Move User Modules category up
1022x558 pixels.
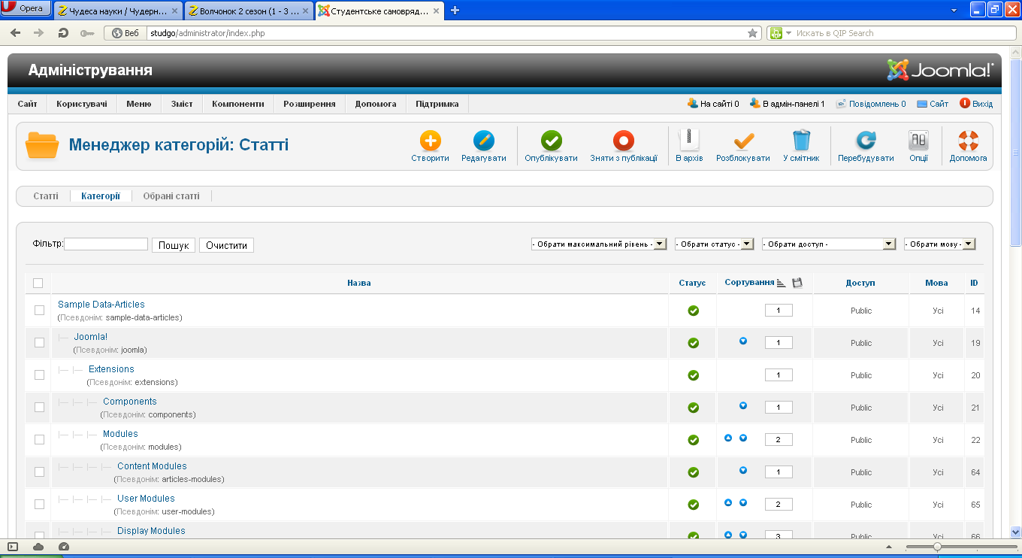728,502
